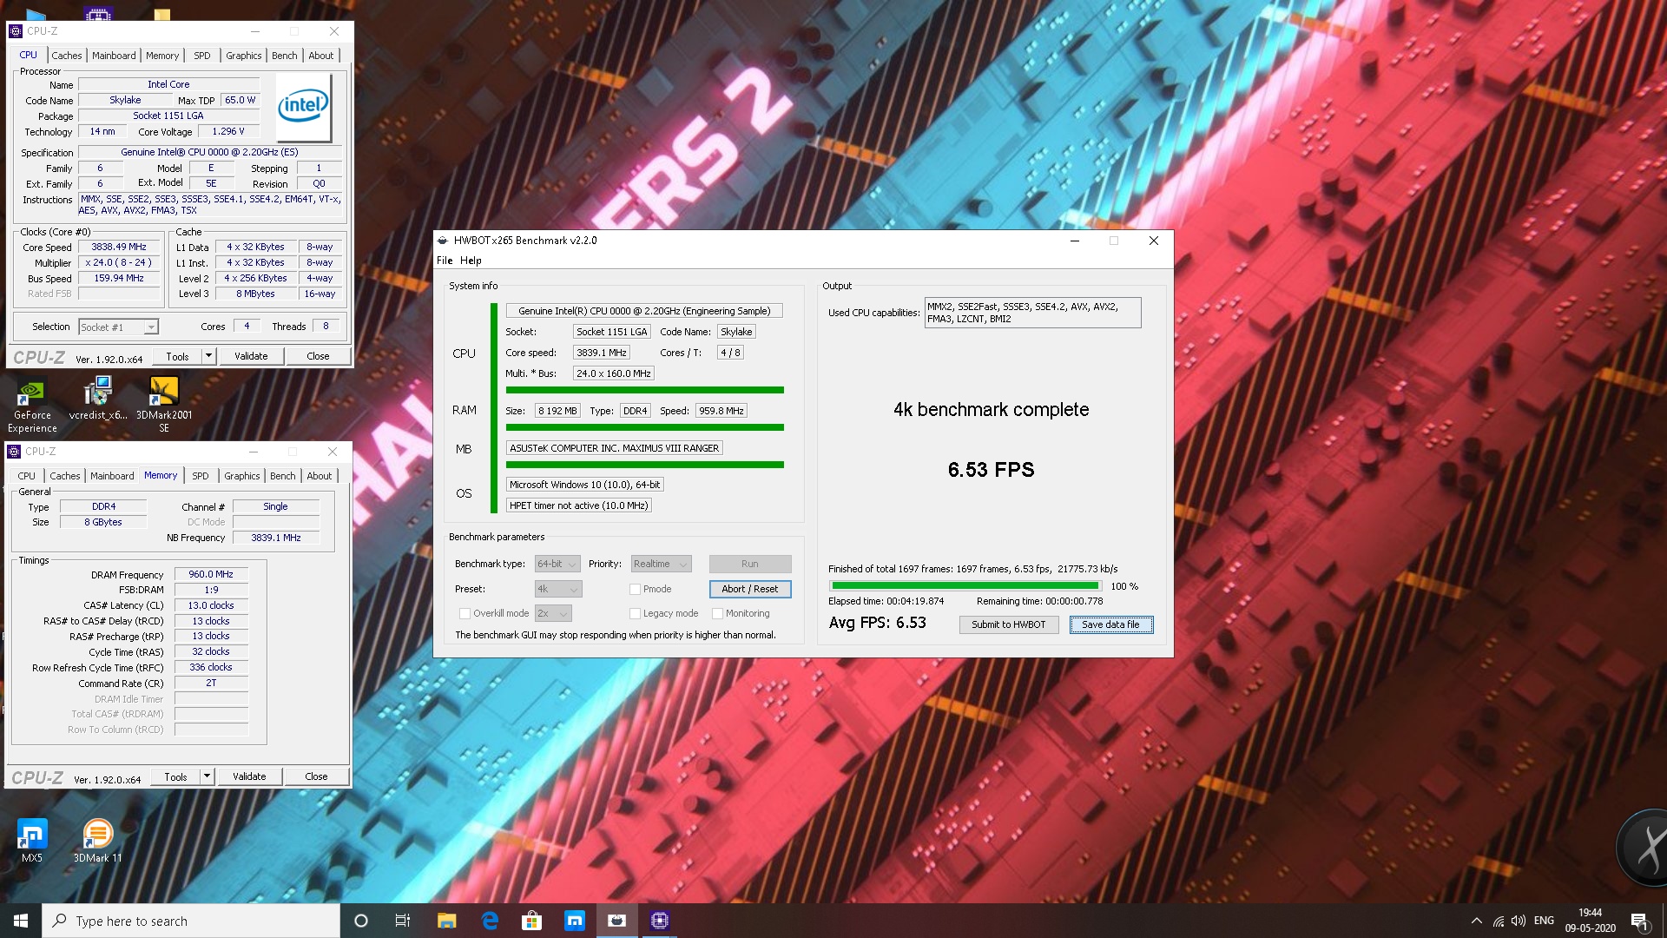This screenshot has height=938, width=1667.
Task: Click the 6.53 FPS result text
Action: pyautogui.click(x=991, y=470)
